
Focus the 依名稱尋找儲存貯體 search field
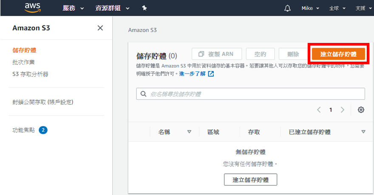pyautogui.click(x=250, y=94)
